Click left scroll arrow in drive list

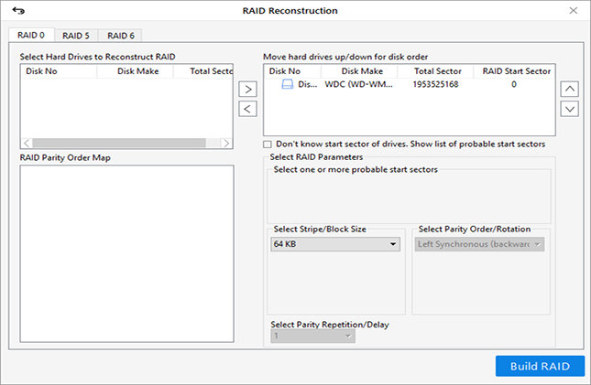(x=27, y=143)
